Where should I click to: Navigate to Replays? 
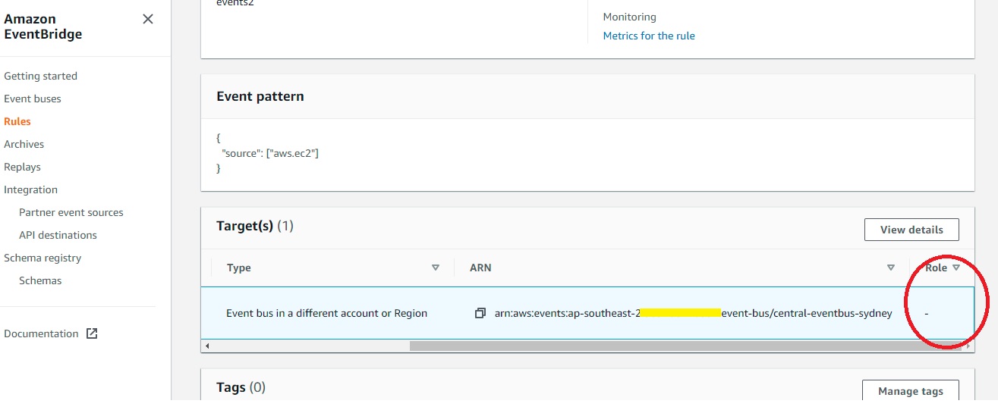pos(23,167)
